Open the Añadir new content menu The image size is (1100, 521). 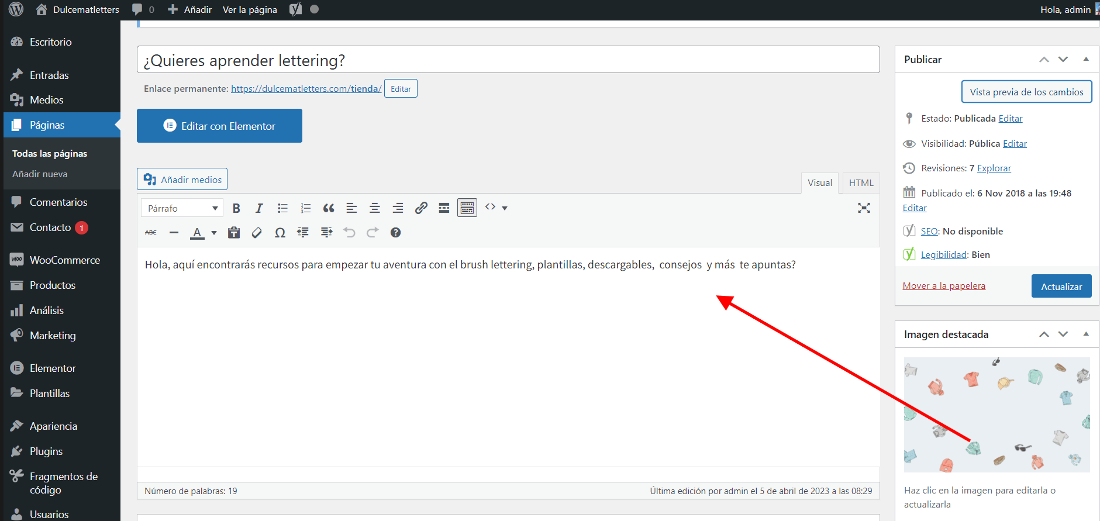(189, 9)
